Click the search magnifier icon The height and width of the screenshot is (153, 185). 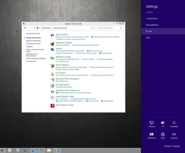click(x=121, y=28)
